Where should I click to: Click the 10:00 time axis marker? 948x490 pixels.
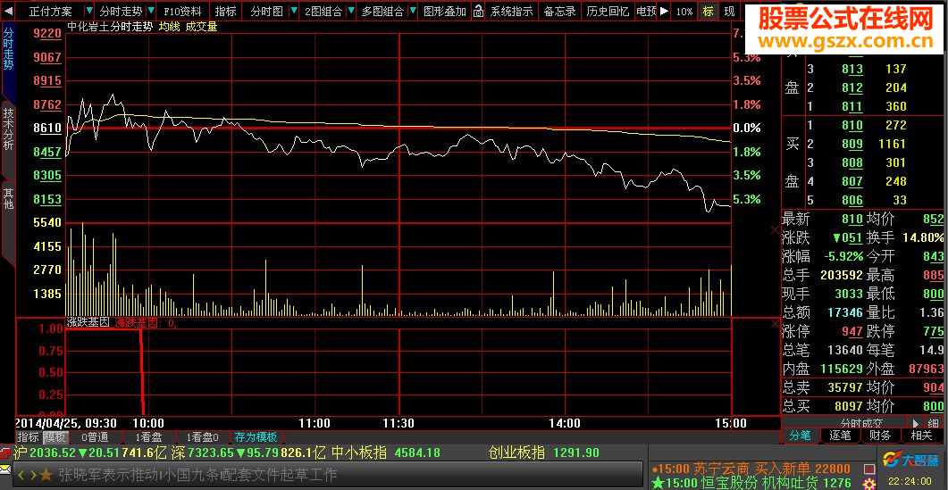pos(148,423)
